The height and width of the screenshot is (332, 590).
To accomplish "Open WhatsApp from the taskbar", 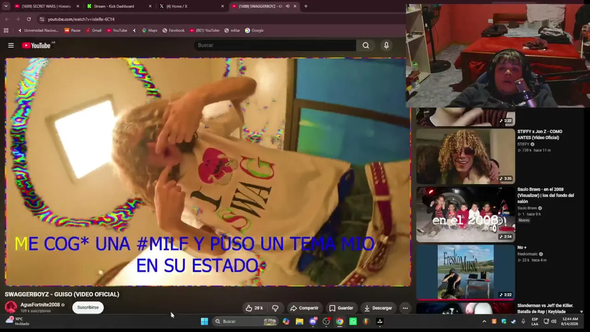I will (353, 321).
